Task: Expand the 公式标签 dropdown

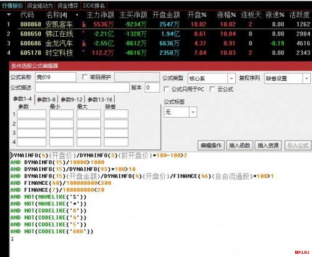Action: (x=193, y=112)
